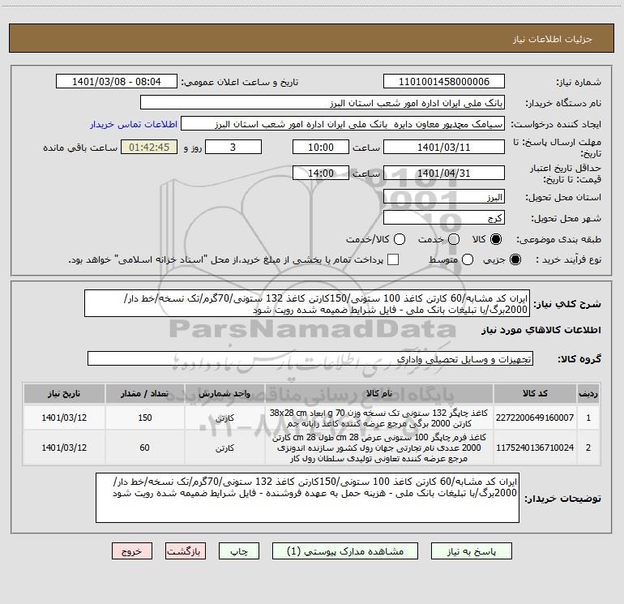Click item name کاغذ فرم چاپگر 100 ستونی

[x=379, y=448]
